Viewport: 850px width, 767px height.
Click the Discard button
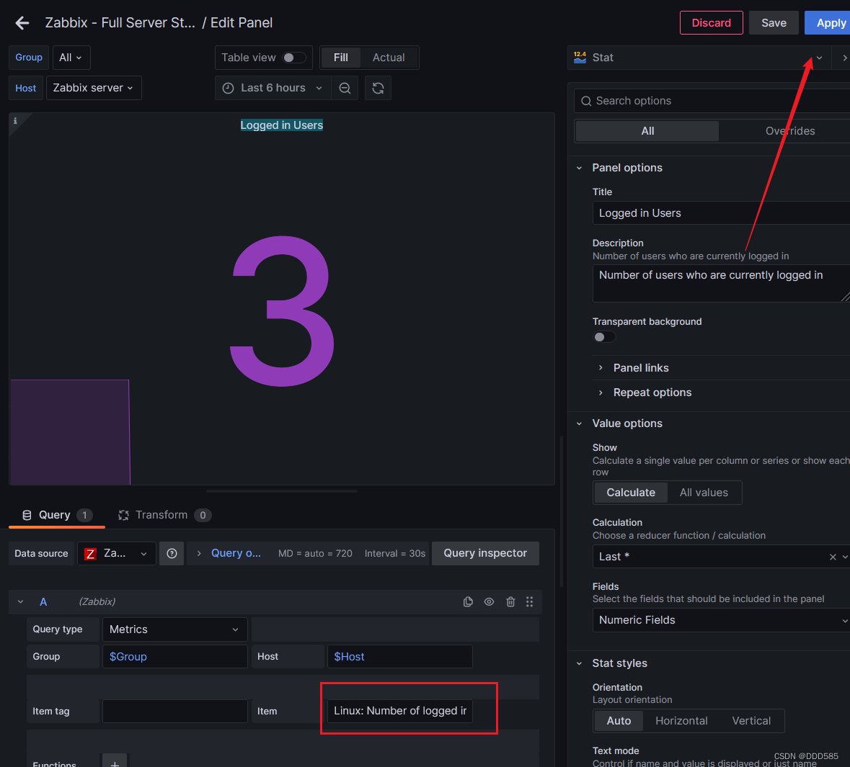712,23
